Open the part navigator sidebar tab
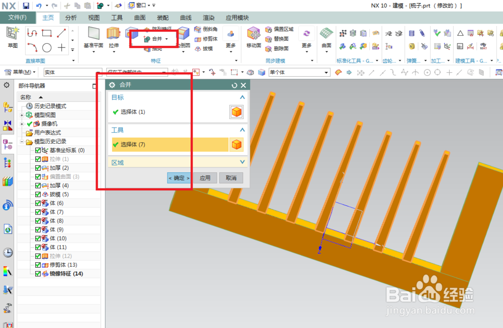The width and height of the screenshot is (503, 328). pos(8,145)
